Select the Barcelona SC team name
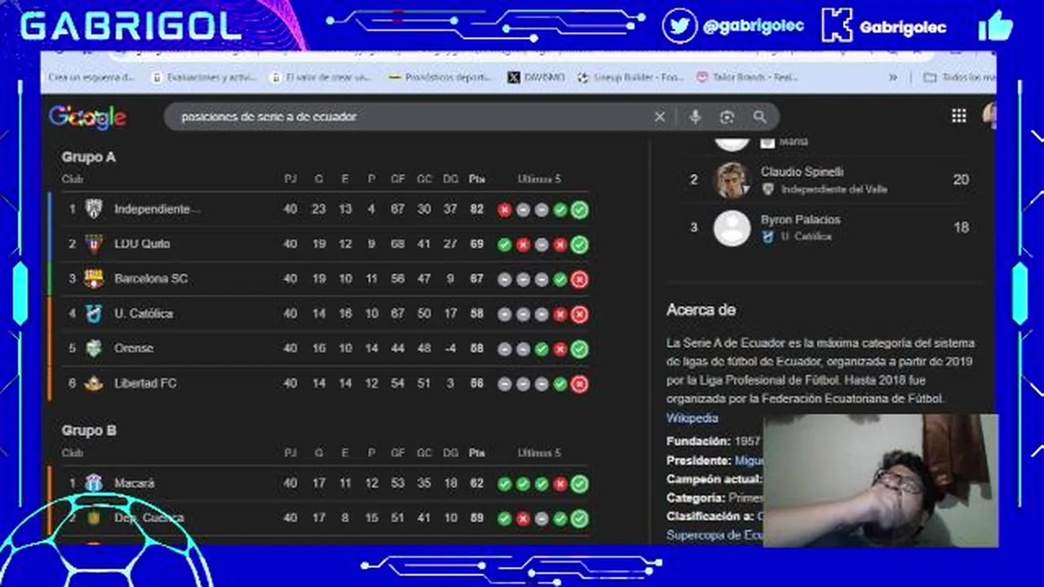 (151, 279)
